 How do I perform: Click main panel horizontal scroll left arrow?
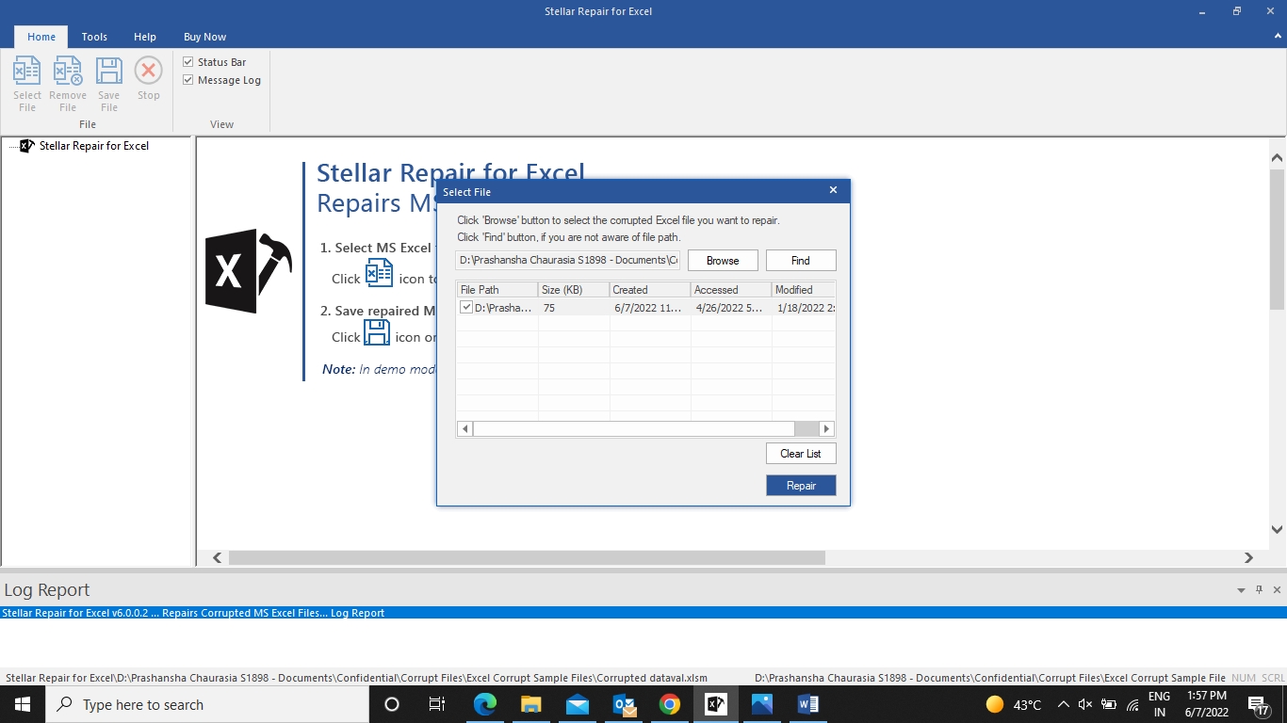pos(218,557)
